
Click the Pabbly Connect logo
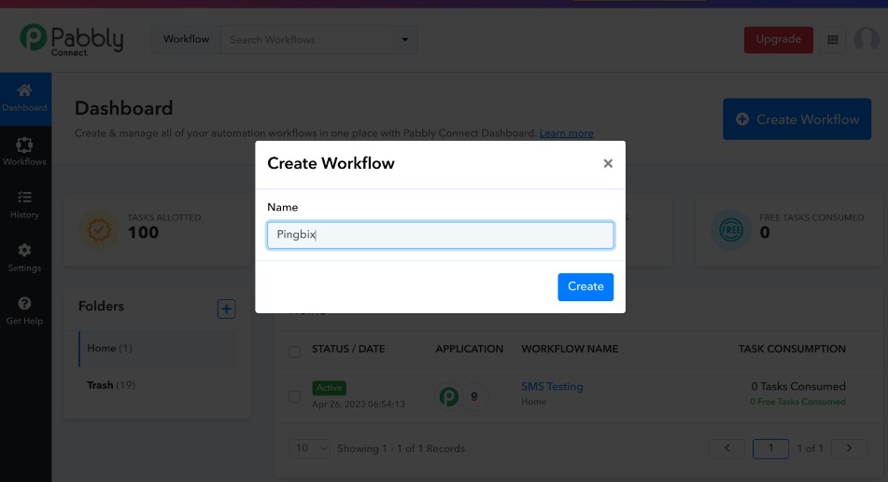click(71, 39)
